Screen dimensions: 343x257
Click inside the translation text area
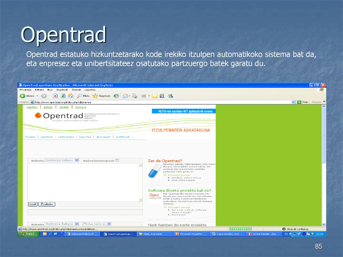(x=83, y=182)
